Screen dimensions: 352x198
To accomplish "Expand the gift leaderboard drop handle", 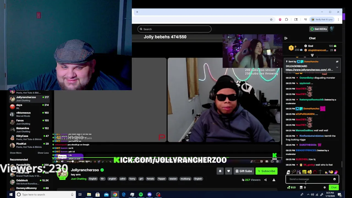I will click(x=312, y=55).
